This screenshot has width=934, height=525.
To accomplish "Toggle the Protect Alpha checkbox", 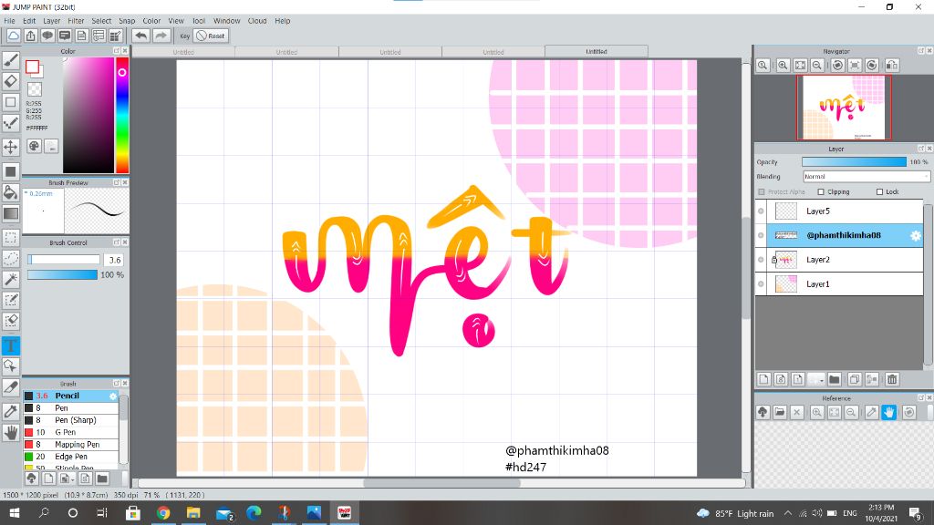I will tap(762, 191).
